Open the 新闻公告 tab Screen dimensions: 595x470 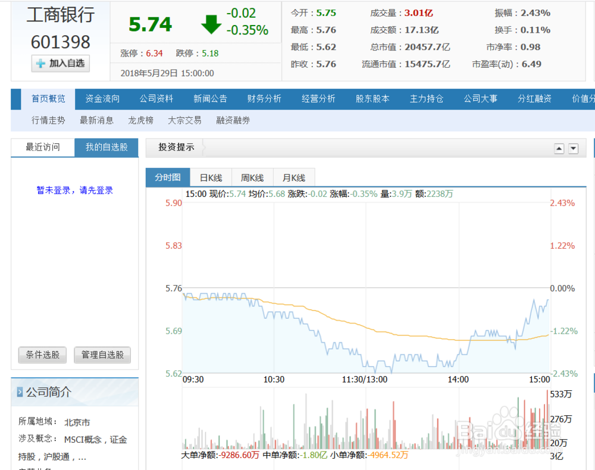pos(210,99)
